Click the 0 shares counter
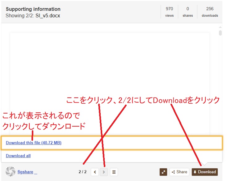The image size is (227, 181). click(x=187, y=12)
